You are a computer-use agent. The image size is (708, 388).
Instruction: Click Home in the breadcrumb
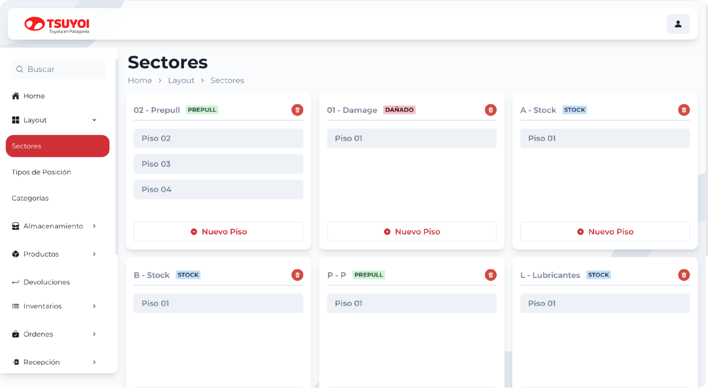(x=140, y=81)
